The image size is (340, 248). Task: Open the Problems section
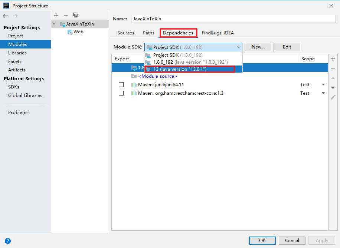[18, 113]
